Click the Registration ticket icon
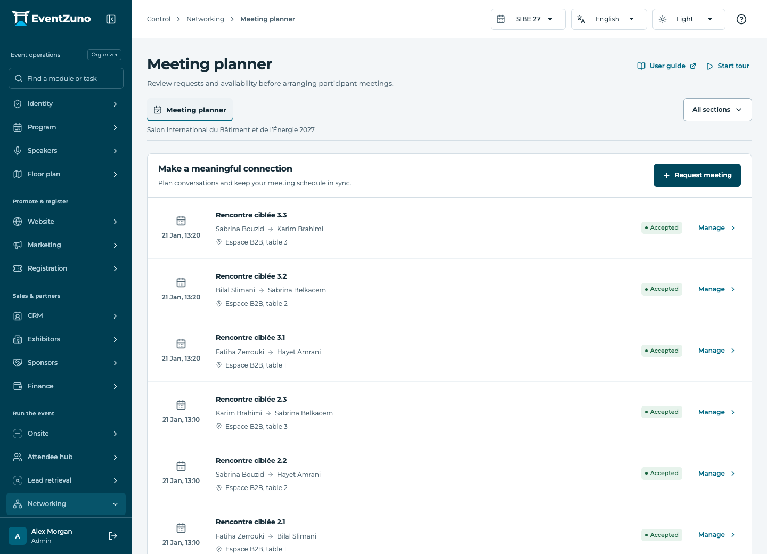Viewport: 767px width, 554px height. [x=18, y=268]
